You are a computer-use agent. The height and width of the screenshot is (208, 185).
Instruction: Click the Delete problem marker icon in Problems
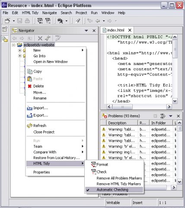(155, 116)
